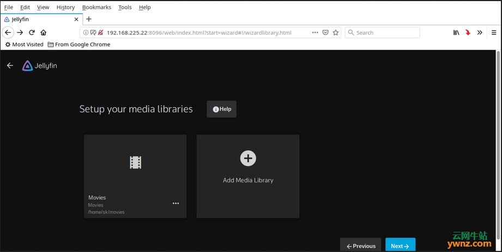Open the From Google Chrome bookmarks folder

pos(79,45)
